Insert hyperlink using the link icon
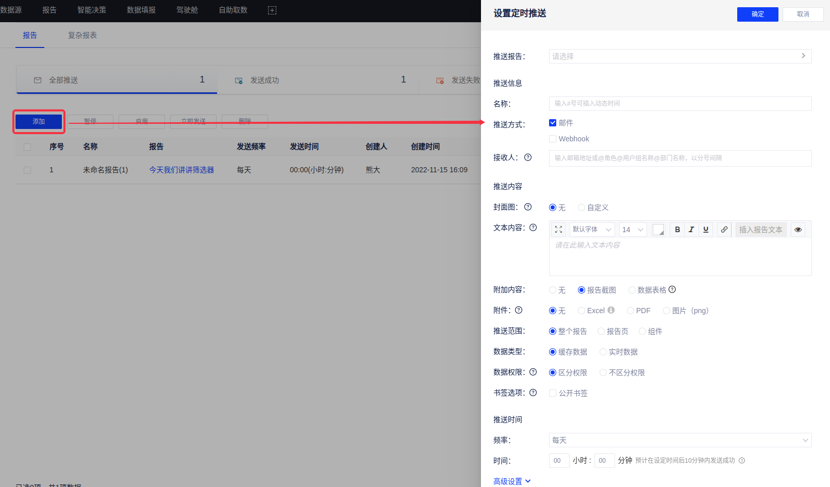The width and height of the screenshot is (830, 487). tap(724, 230)
